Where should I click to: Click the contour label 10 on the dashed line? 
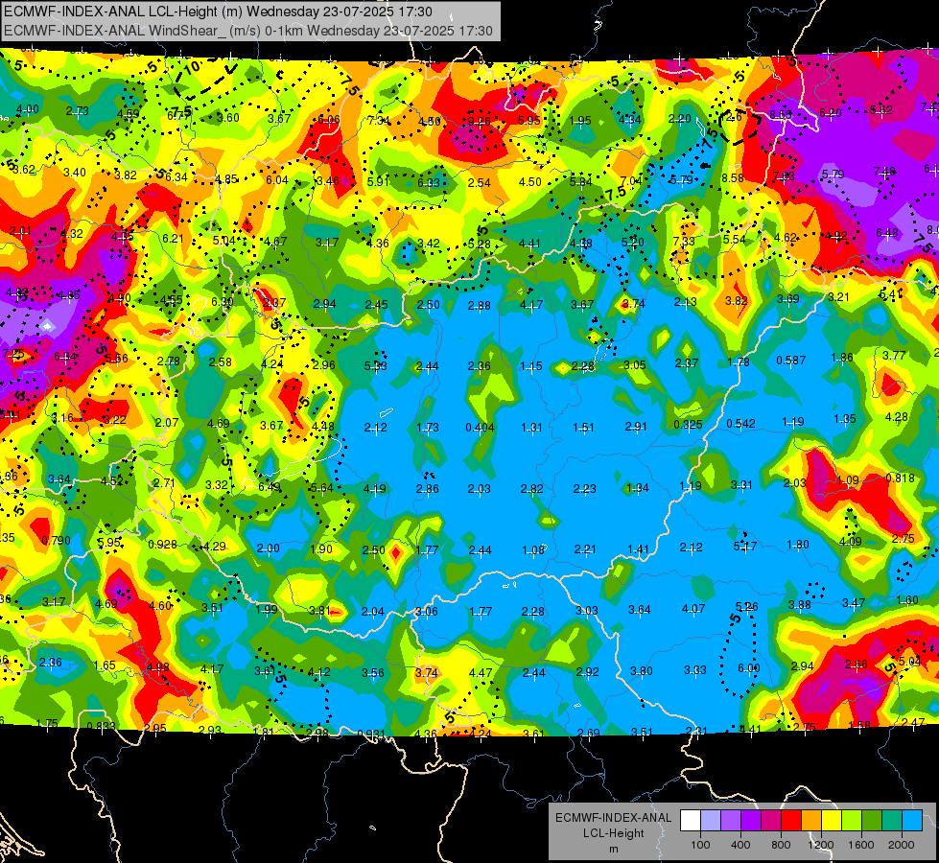(x=192, y=68)
